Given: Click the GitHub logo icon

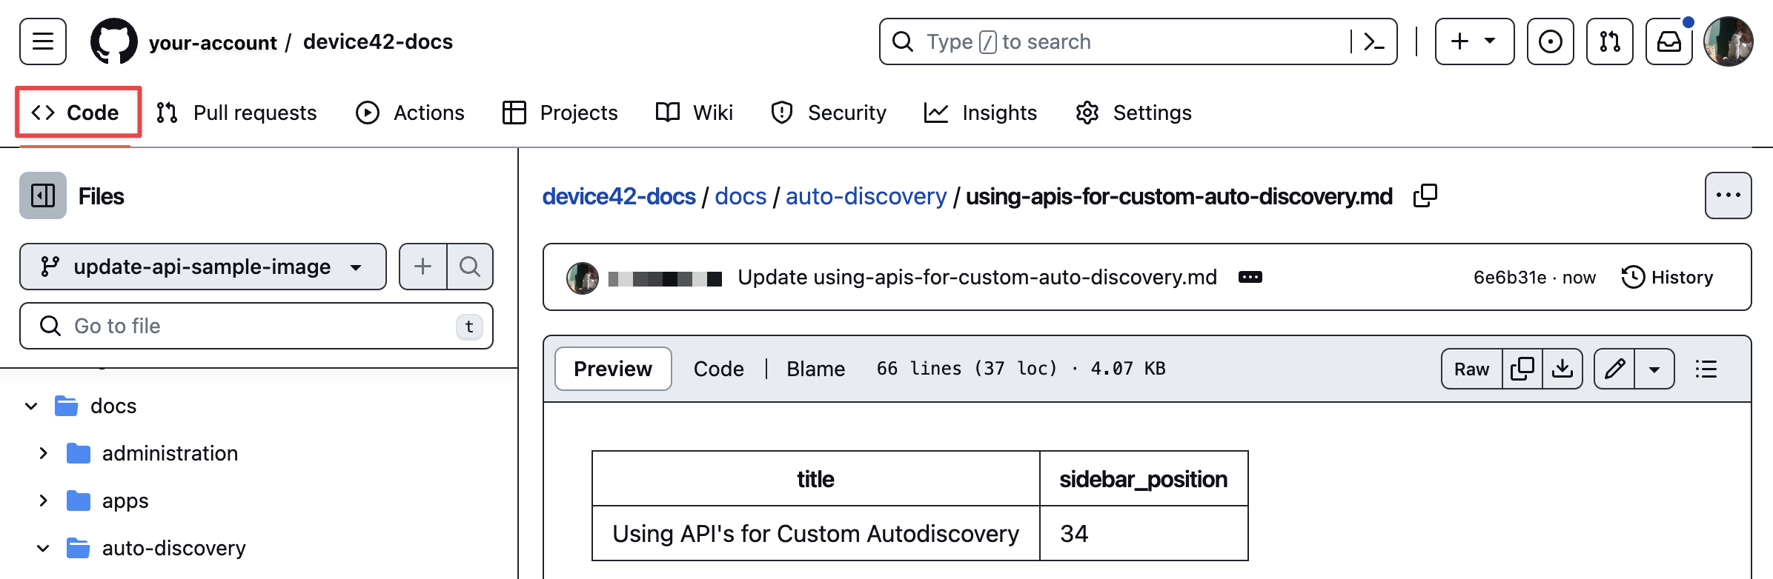Looking at the screenshot, I should pyautogui.click(x=113, y=41).
